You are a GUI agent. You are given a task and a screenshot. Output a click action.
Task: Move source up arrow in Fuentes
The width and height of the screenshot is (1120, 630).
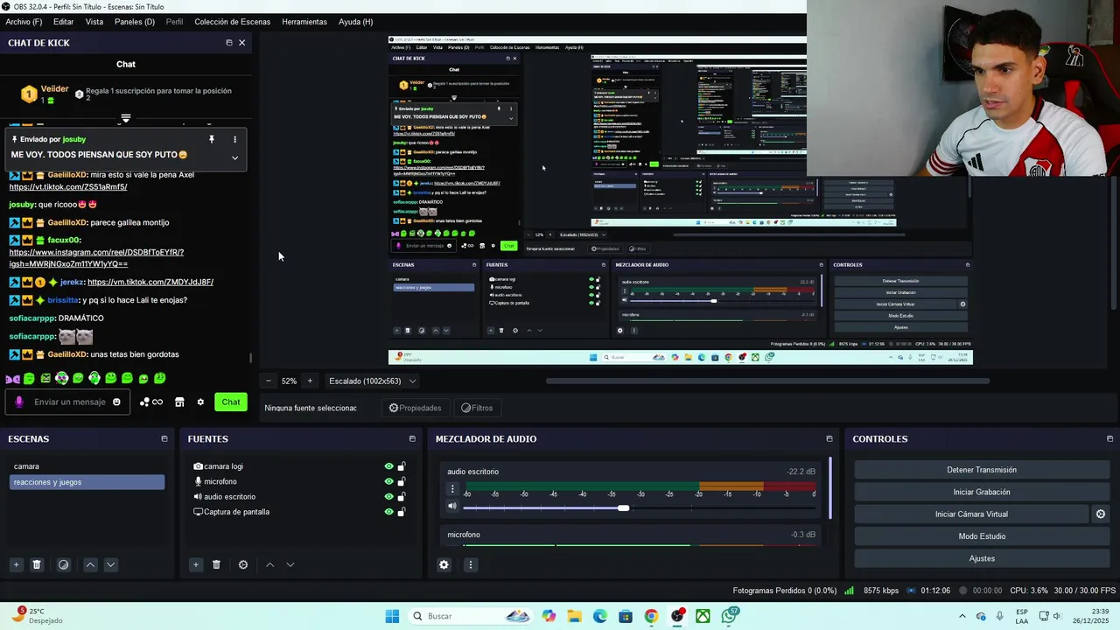[x=269, y=565]
